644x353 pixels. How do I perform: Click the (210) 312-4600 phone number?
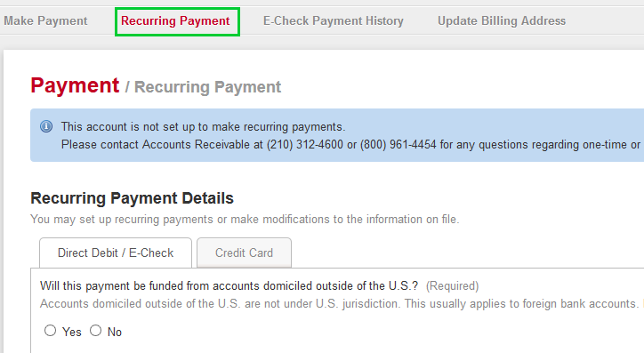pos(305,144)
